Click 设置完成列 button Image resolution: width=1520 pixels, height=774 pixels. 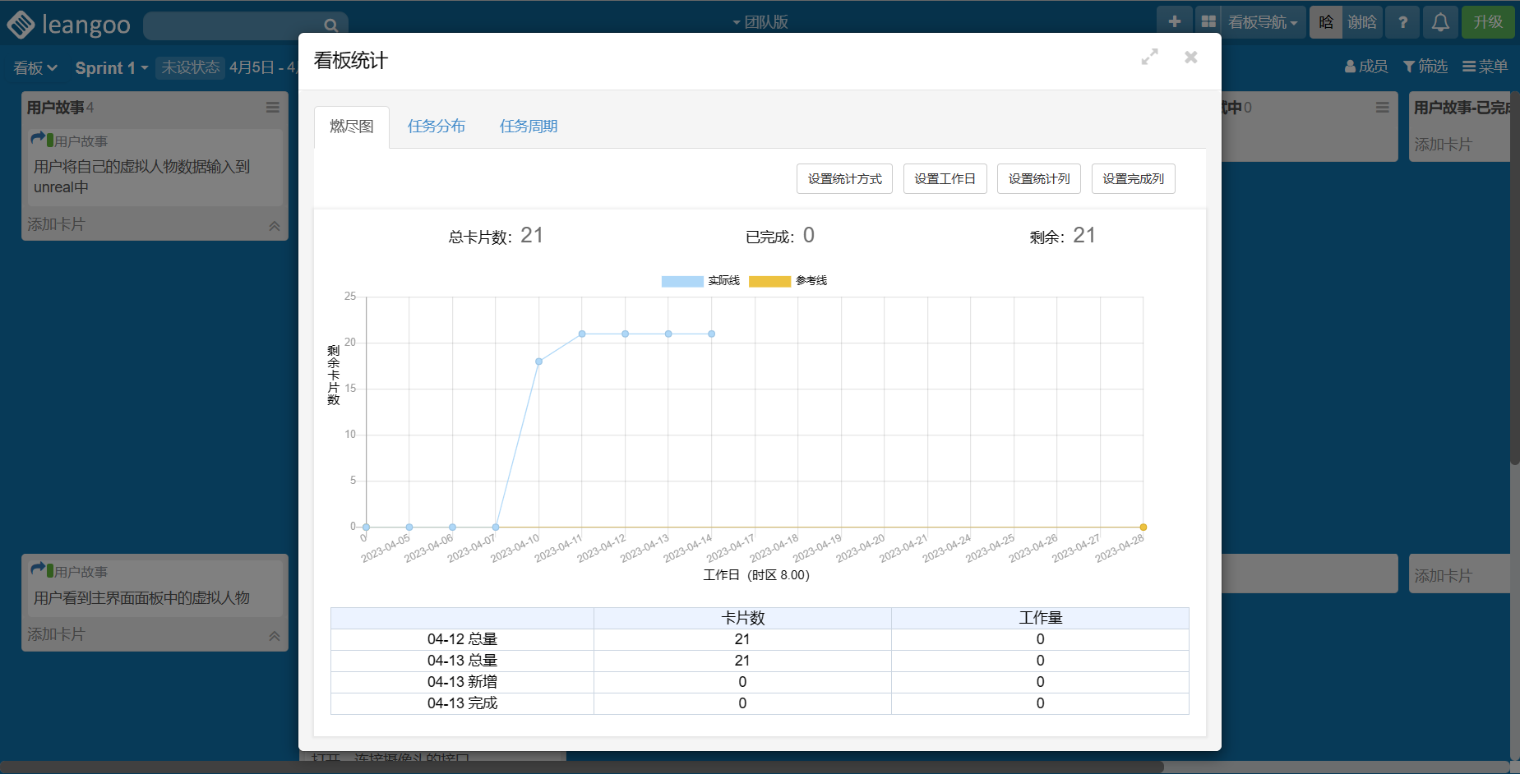[x=1133, y=179]
